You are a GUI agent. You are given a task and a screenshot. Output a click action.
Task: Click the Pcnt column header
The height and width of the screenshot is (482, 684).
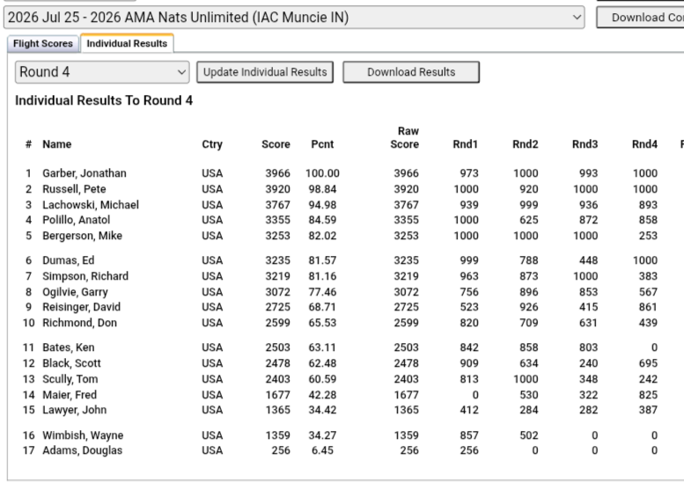[322, 144]
